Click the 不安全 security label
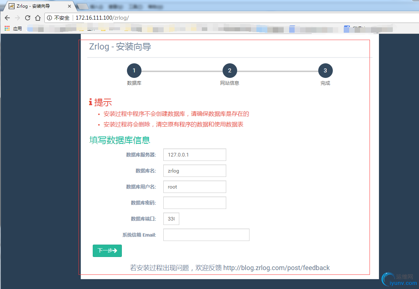Viewport: 419px width, 289px height. pyautogui.click(x=62, y=18)
